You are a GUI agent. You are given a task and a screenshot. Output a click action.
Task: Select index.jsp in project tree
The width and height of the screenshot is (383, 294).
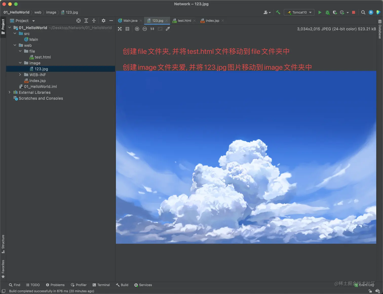point(35,81)
